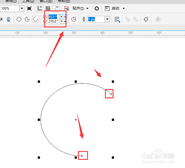The height and width of the screenshot is (168, 185).
Task: Open the wrap text options icon
Action: (x=117, y=19)
